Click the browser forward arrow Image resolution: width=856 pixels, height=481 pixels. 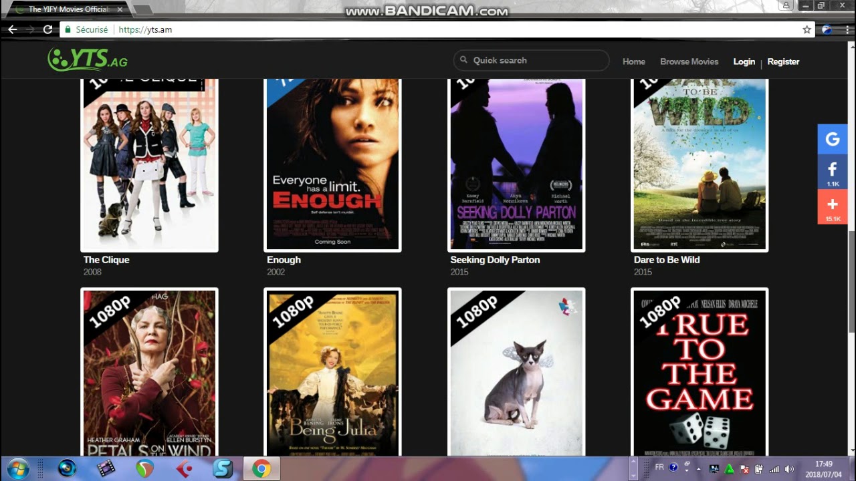click(x=30, y=29)
